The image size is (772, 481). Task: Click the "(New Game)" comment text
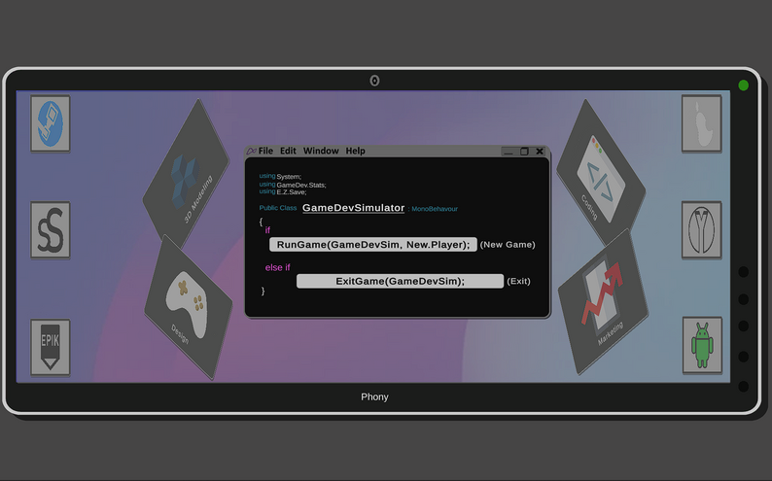click(x=508, y=245)
